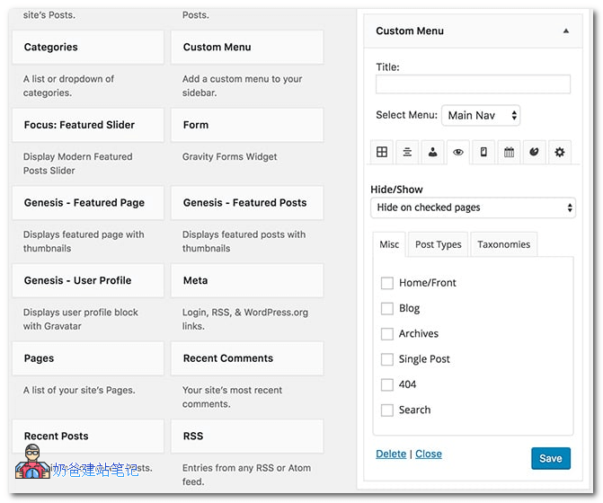This screenshot has width=603, height=503.
Task: Open the Hide on checked pages dropdown
Action: point(473,207)
